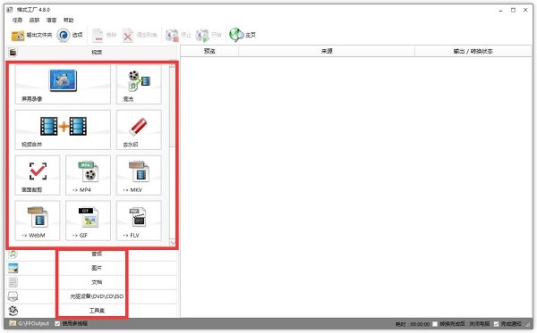This screenshot has width=537, height=333.
Task: Open the 画面裁剪 crop tool tile
Action: (38, 175)
